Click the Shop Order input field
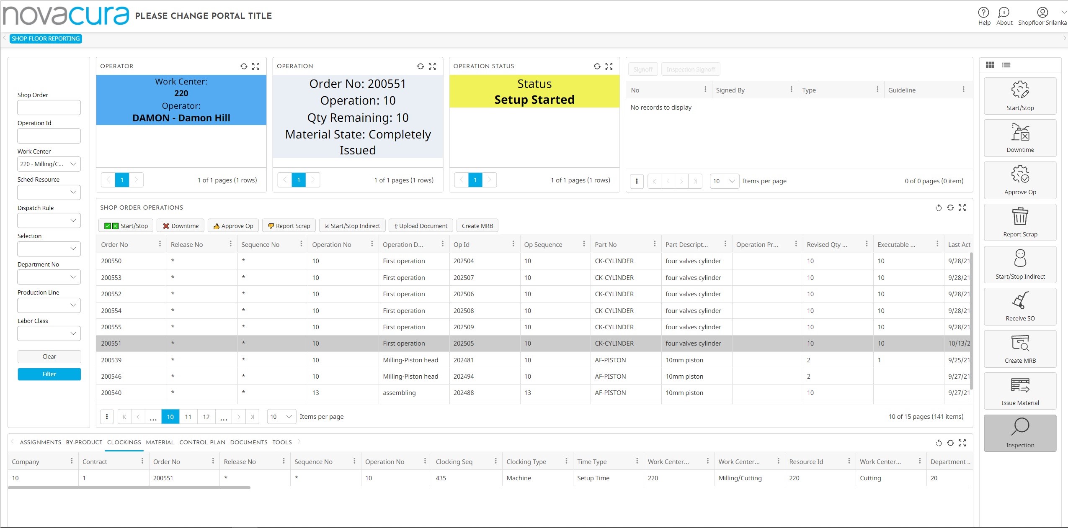Image resolution: width=1068 pixels, height=528 pixels. (49, 108)
